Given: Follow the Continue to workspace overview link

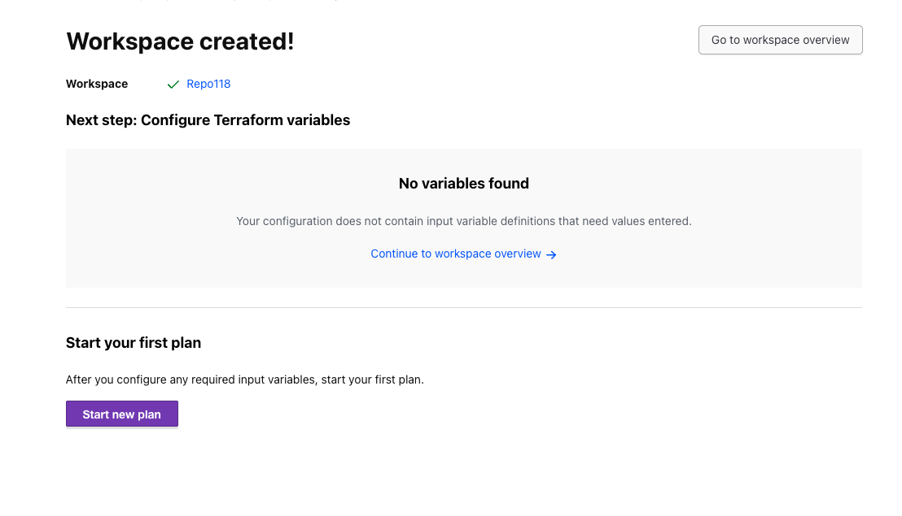Looking at the screenshot, I should click(455, 254).
